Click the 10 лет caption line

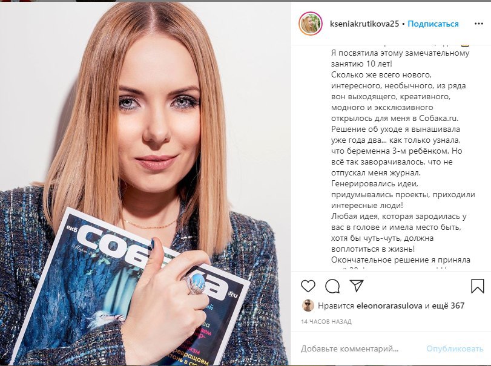click(361, 64)
